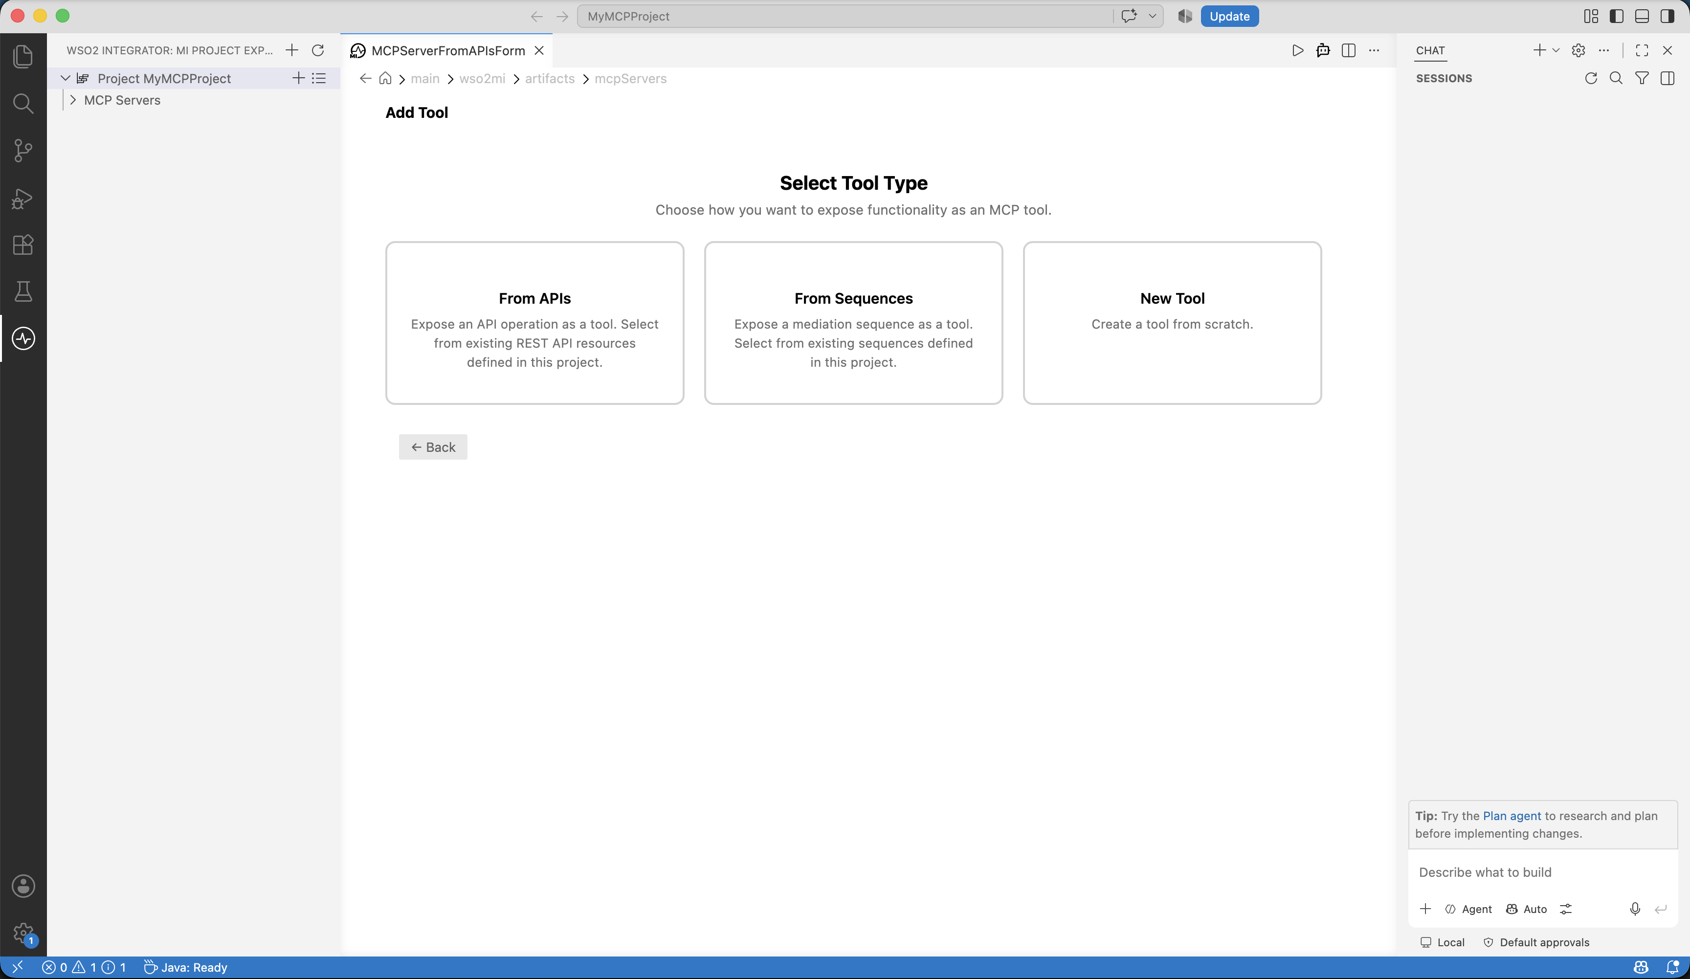Image resolution: width=1690 pixels, height=979 pixels.
Task: Open the Manage gear menu
Action: [x=23, y=933]
